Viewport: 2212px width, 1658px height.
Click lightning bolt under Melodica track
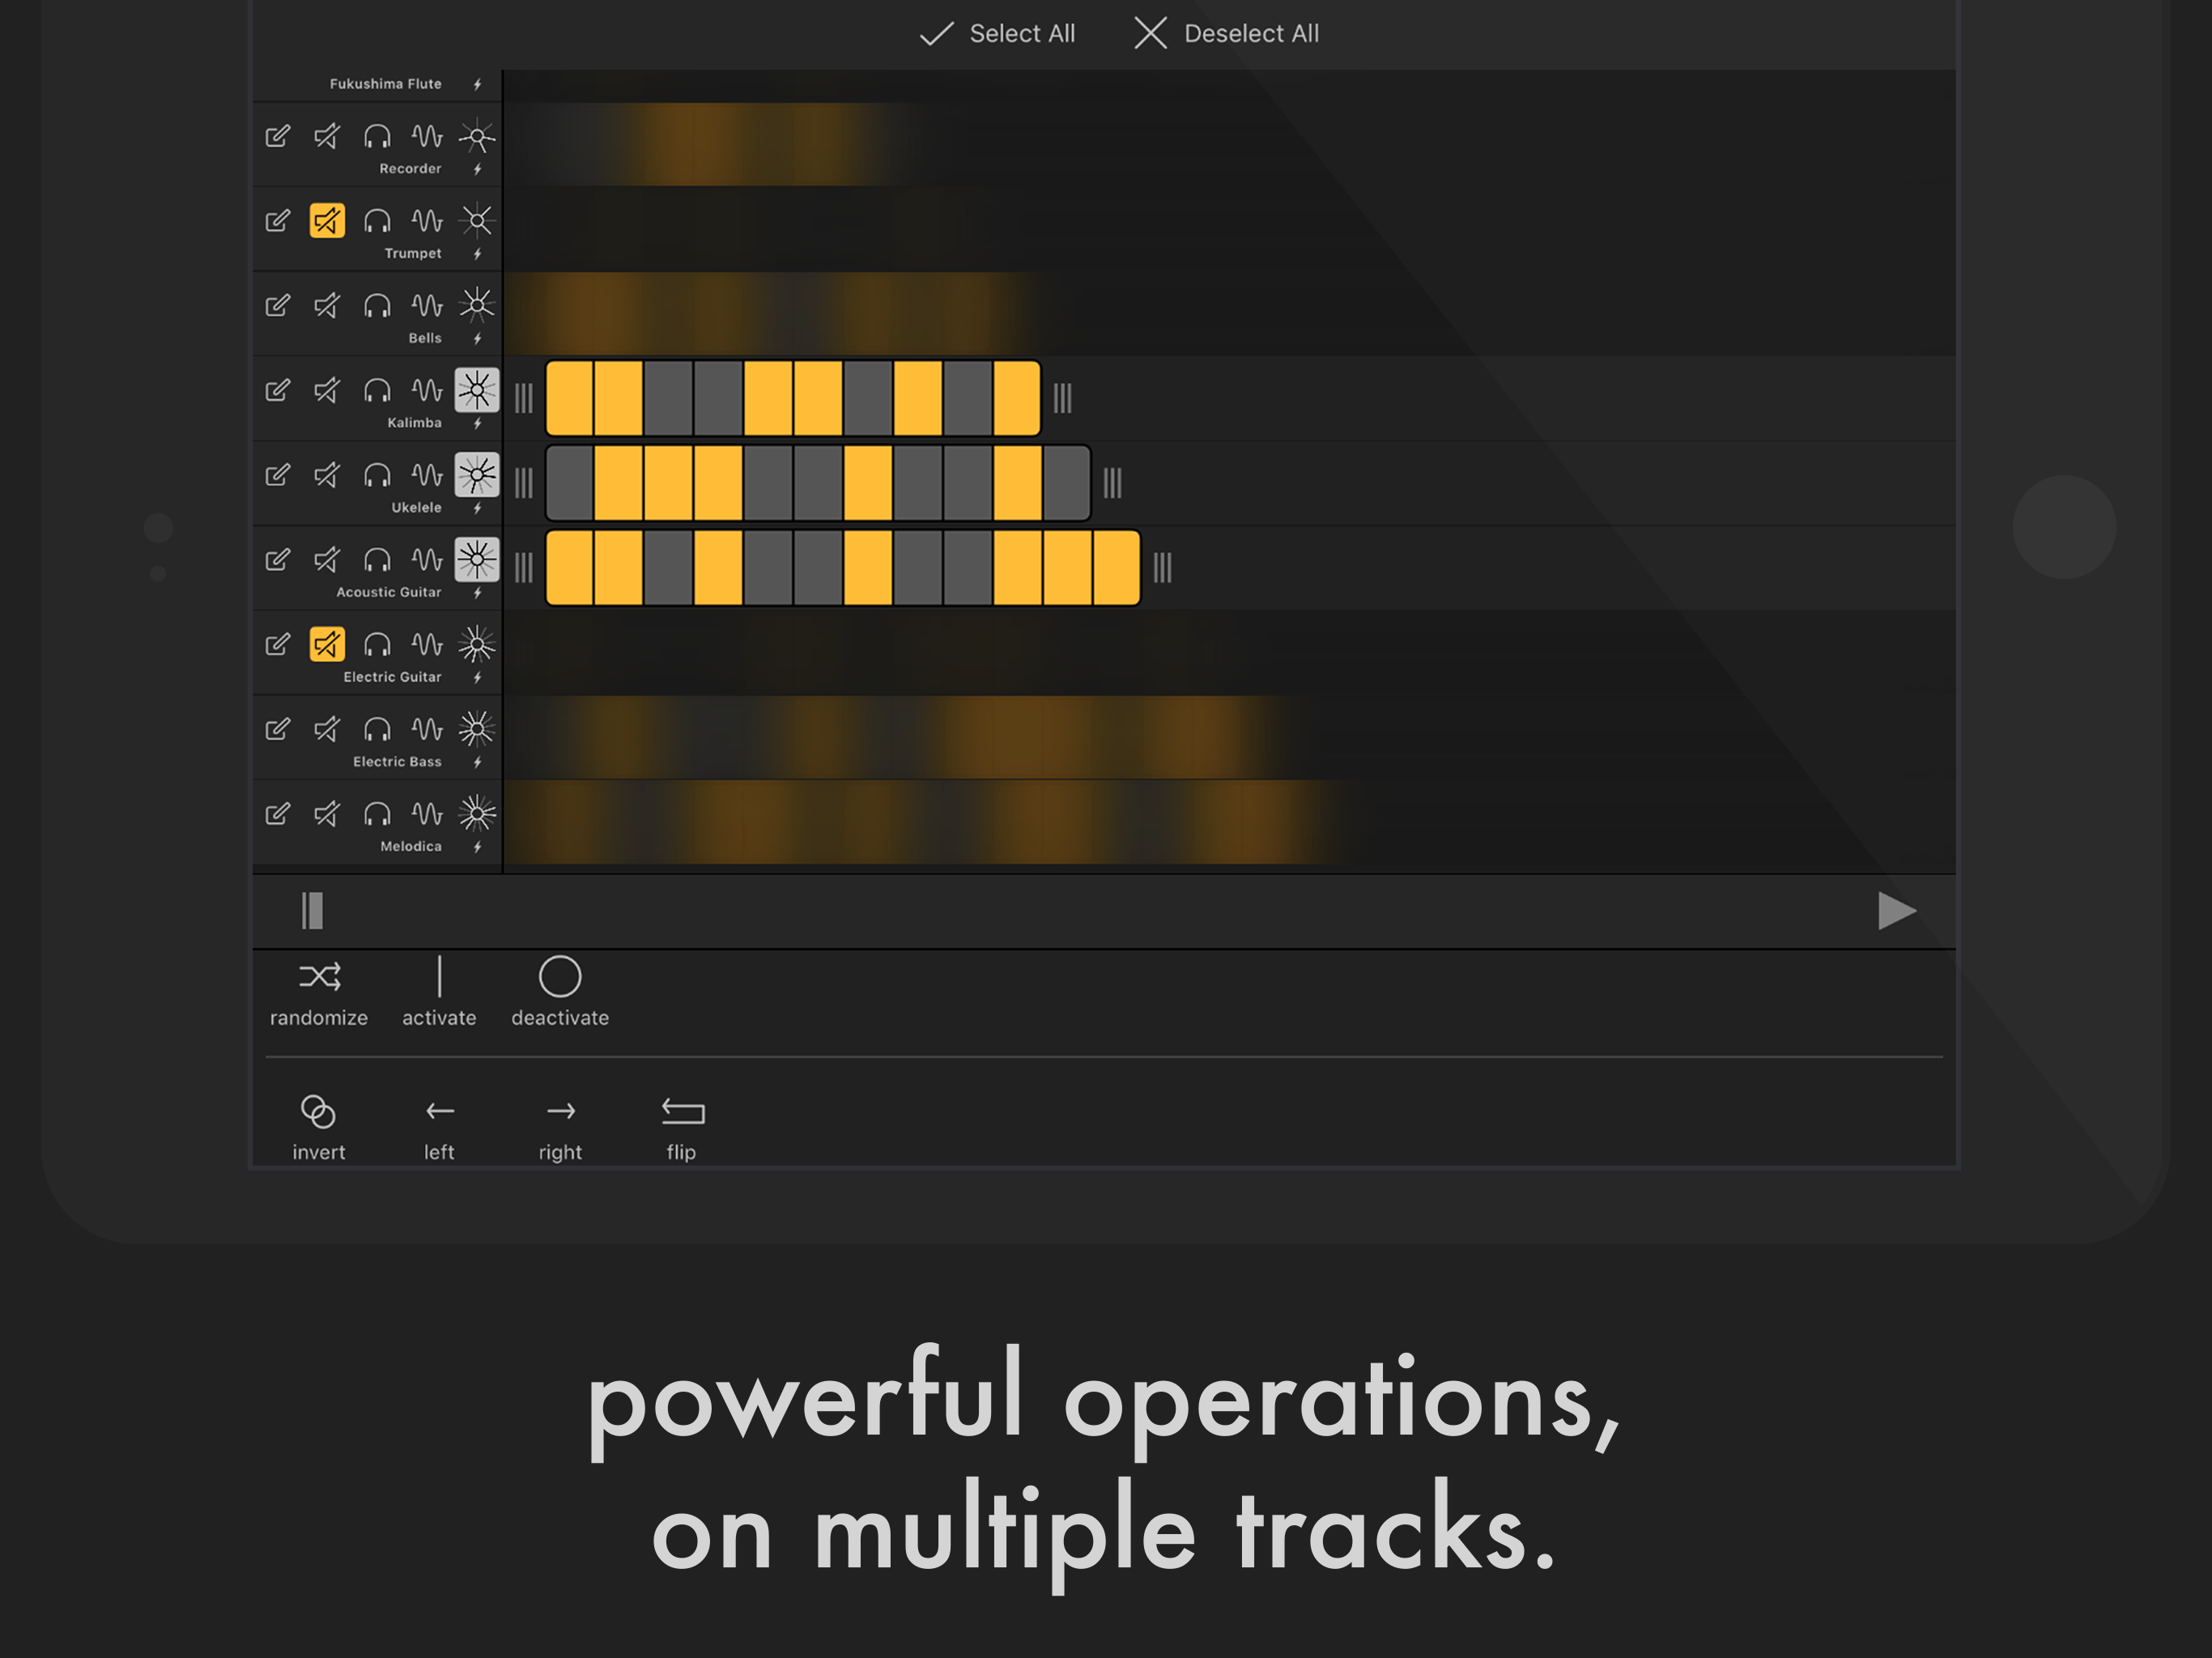pos(478,847)
